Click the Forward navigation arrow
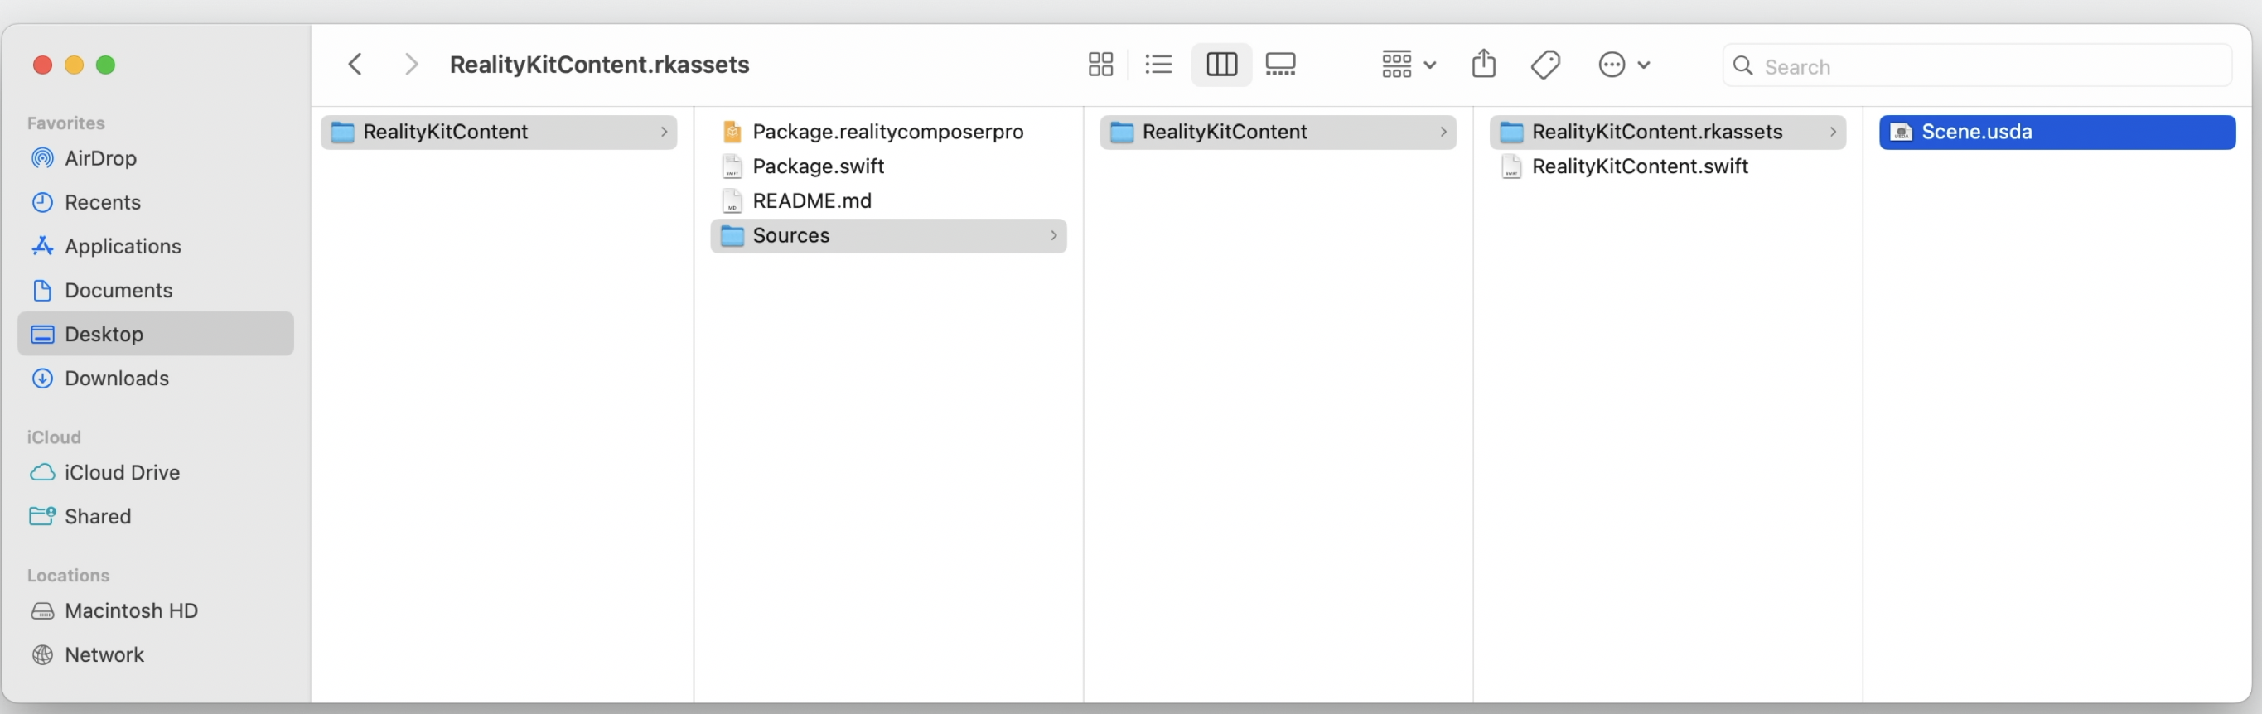The width and height of the screenshot is (2262, 714). (410, 64)
